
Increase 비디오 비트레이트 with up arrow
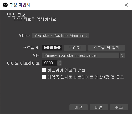(x=59, y=62)
